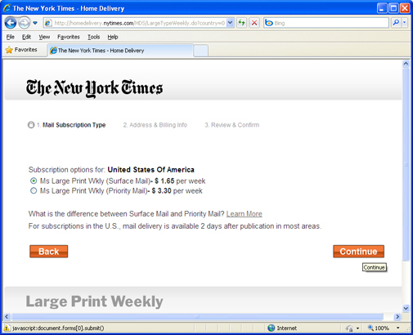This screenshot has height=335, width=413.
Task: Click The New York Times logo
Action: point(94,88)
